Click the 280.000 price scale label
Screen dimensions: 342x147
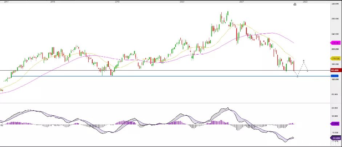point(335,19)
